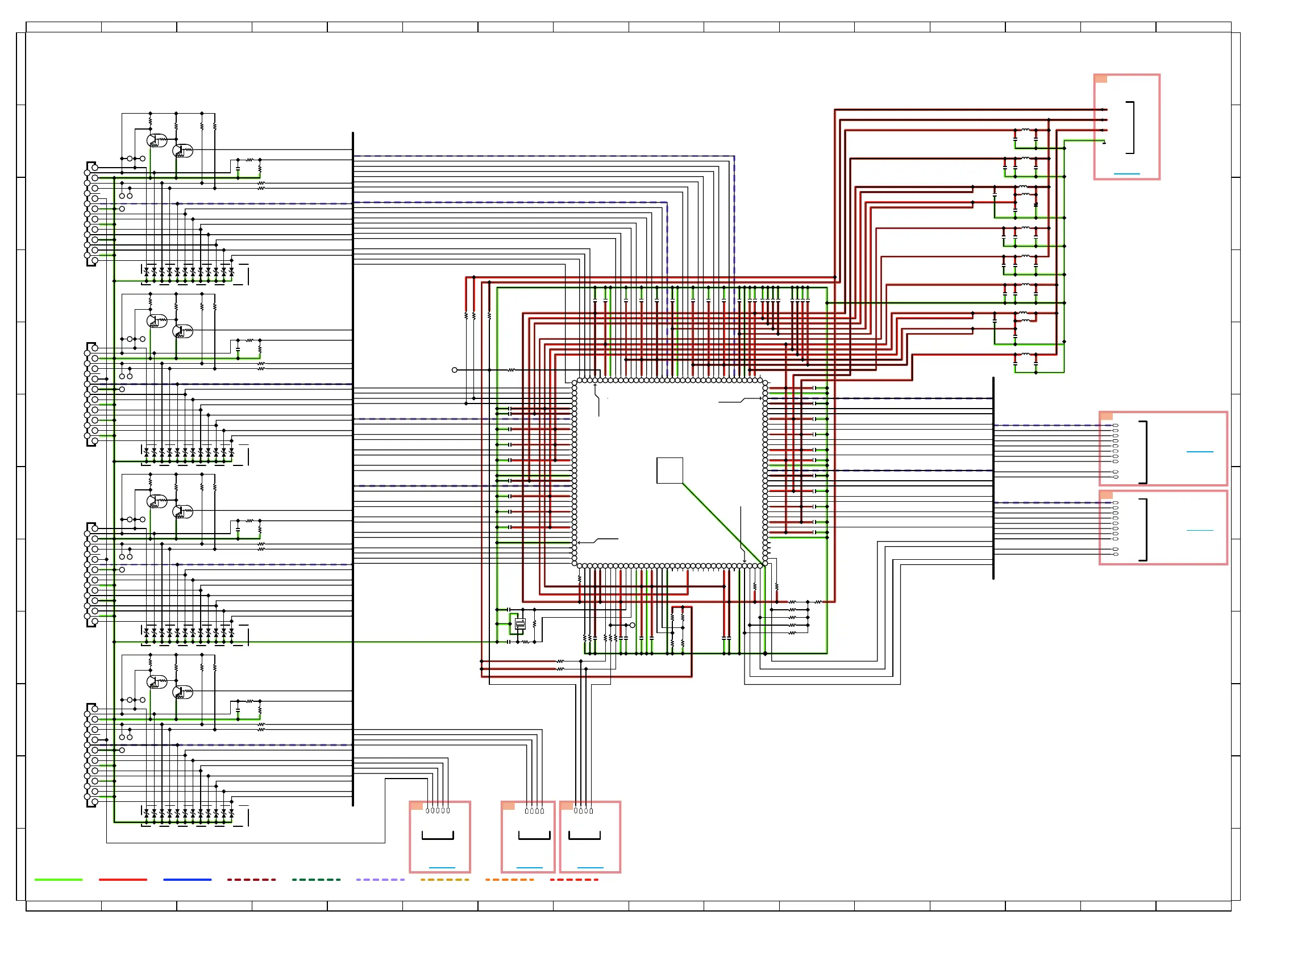Open the blue link in the middle-right sheet block

[x=1199, y=451]
